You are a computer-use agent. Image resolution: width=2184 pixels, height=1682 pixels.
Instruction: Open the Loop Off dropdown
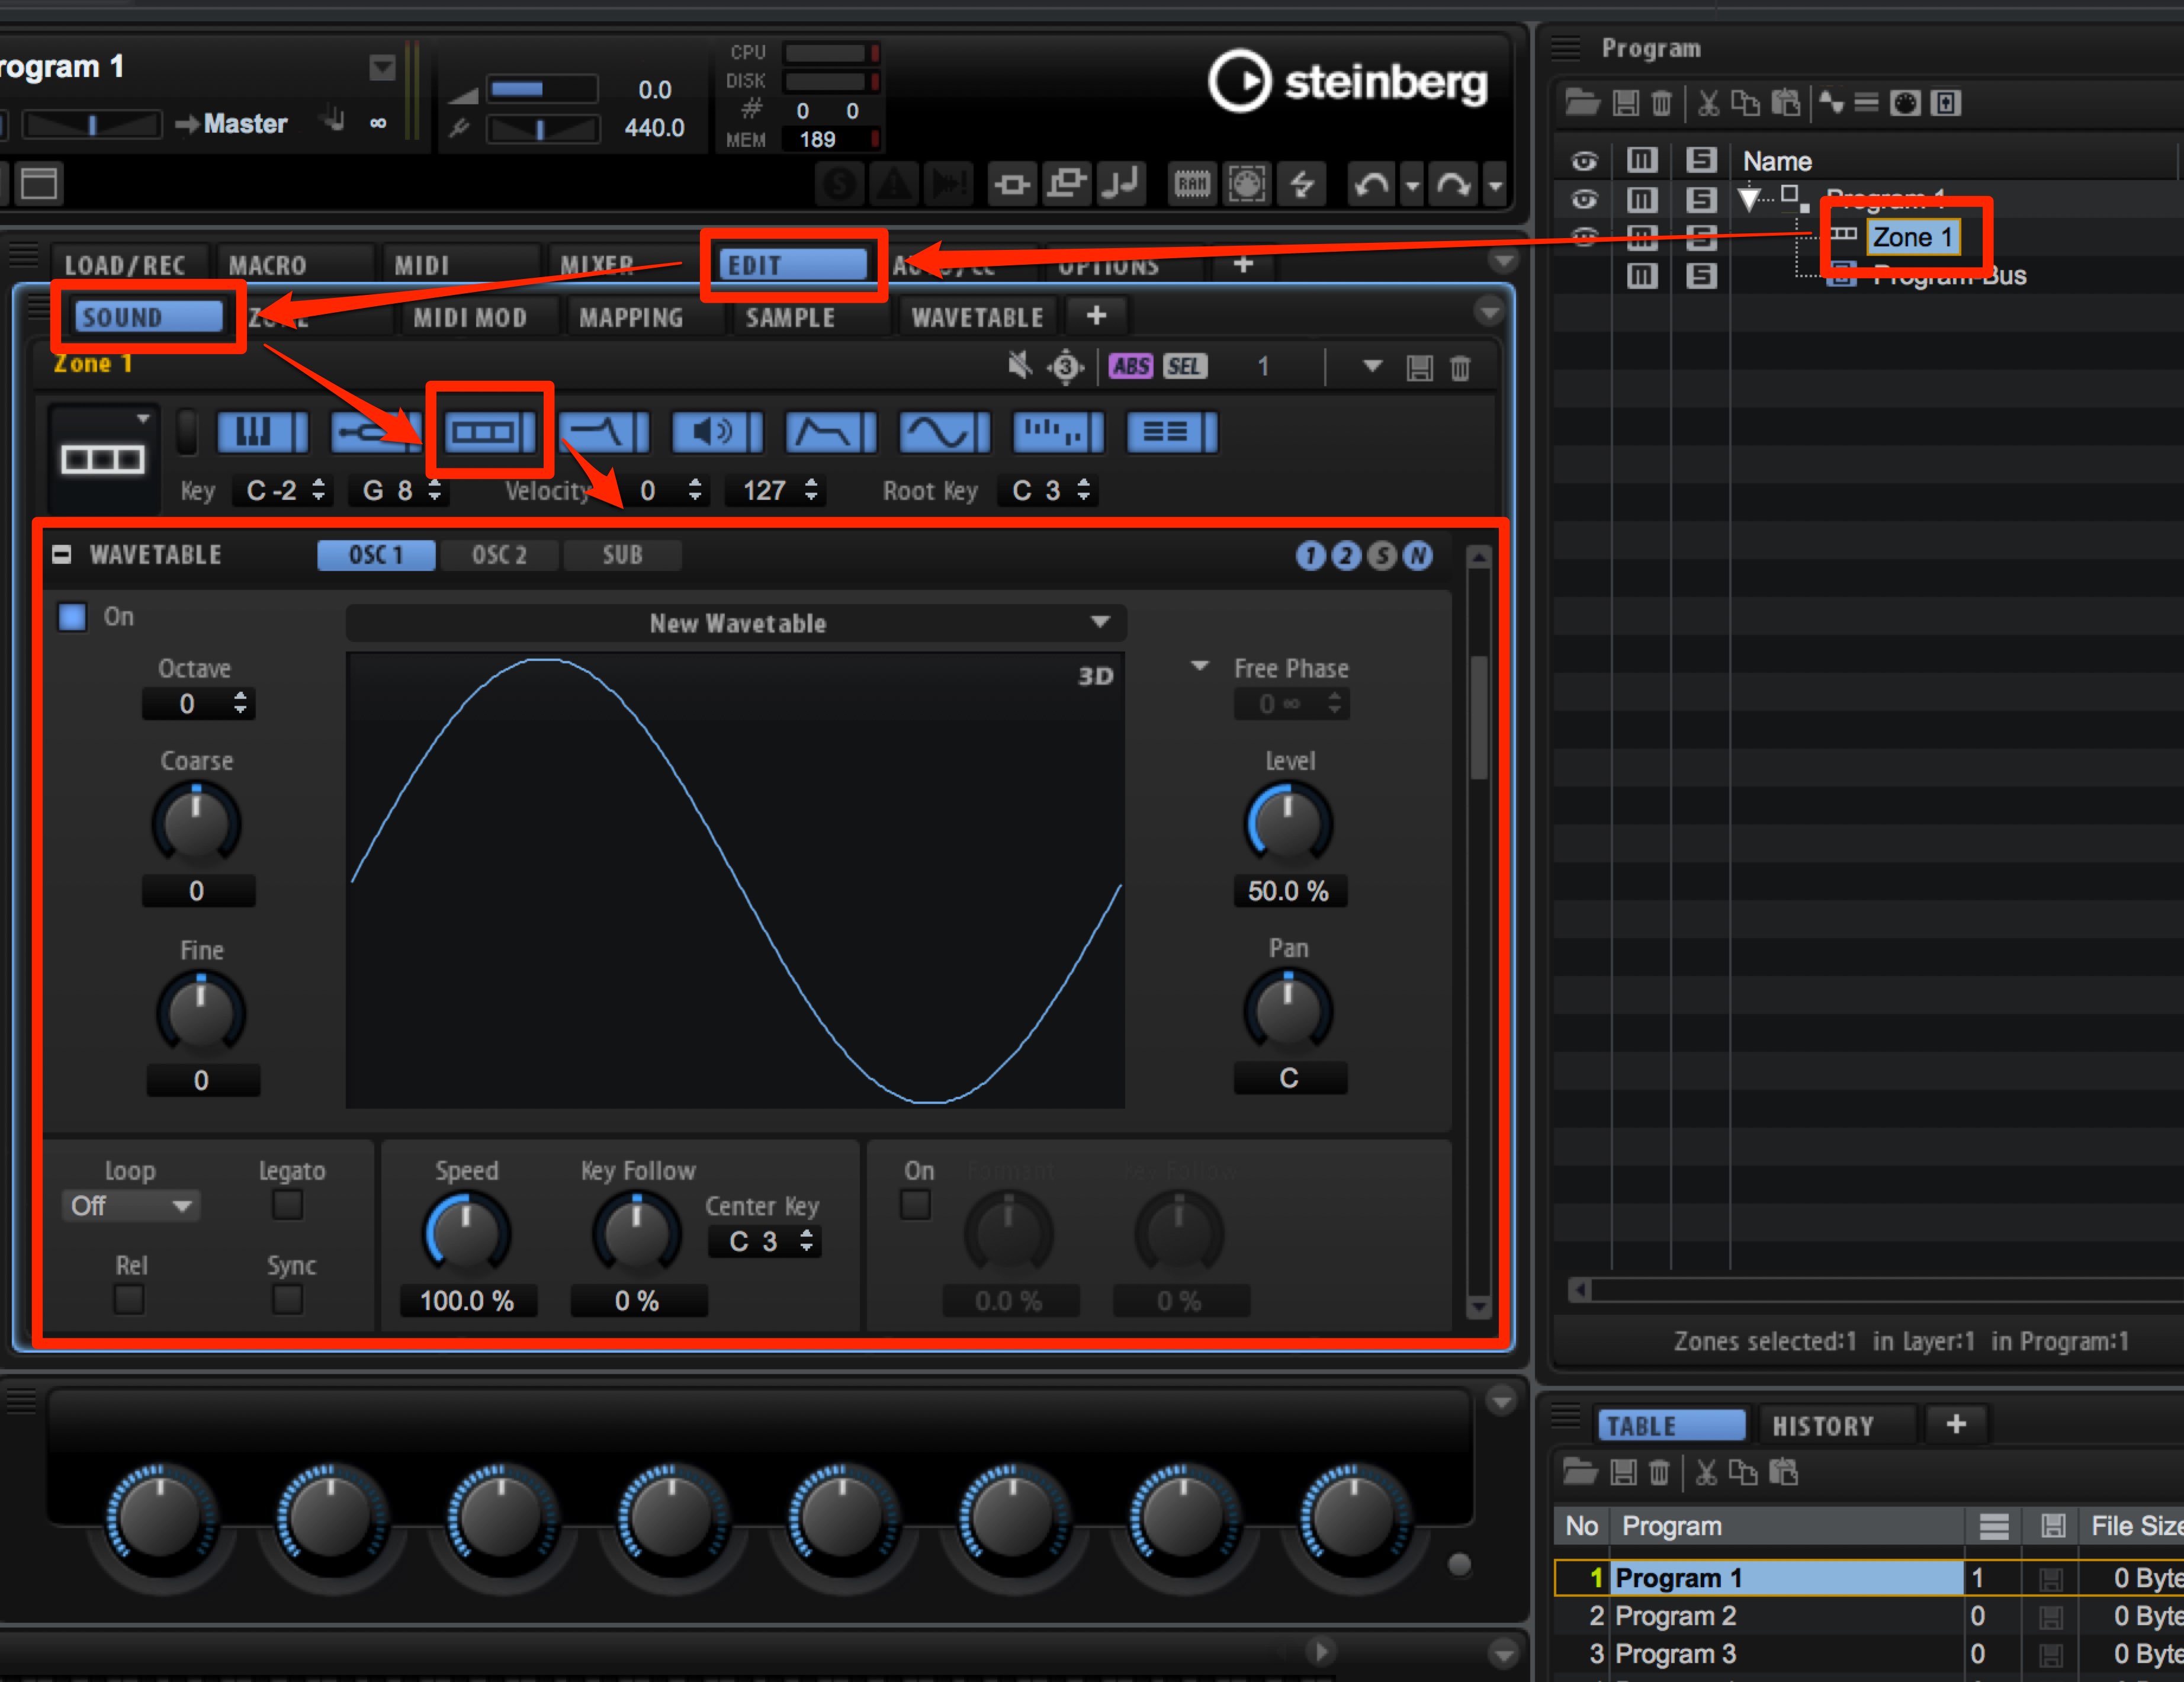click(130, 1206)
